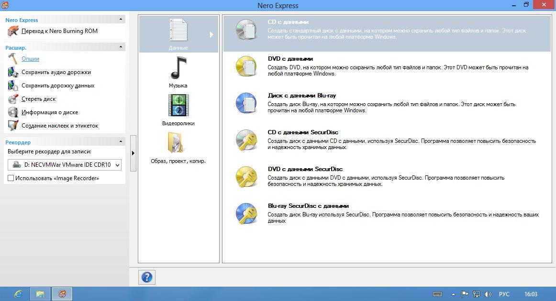Click the Музыка label text
Viewport: 556px width, 301px height.
tap(178, 86)
